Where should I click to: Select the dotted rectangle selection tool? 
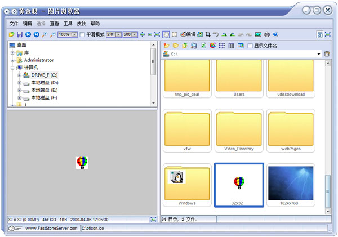[175, 34]
